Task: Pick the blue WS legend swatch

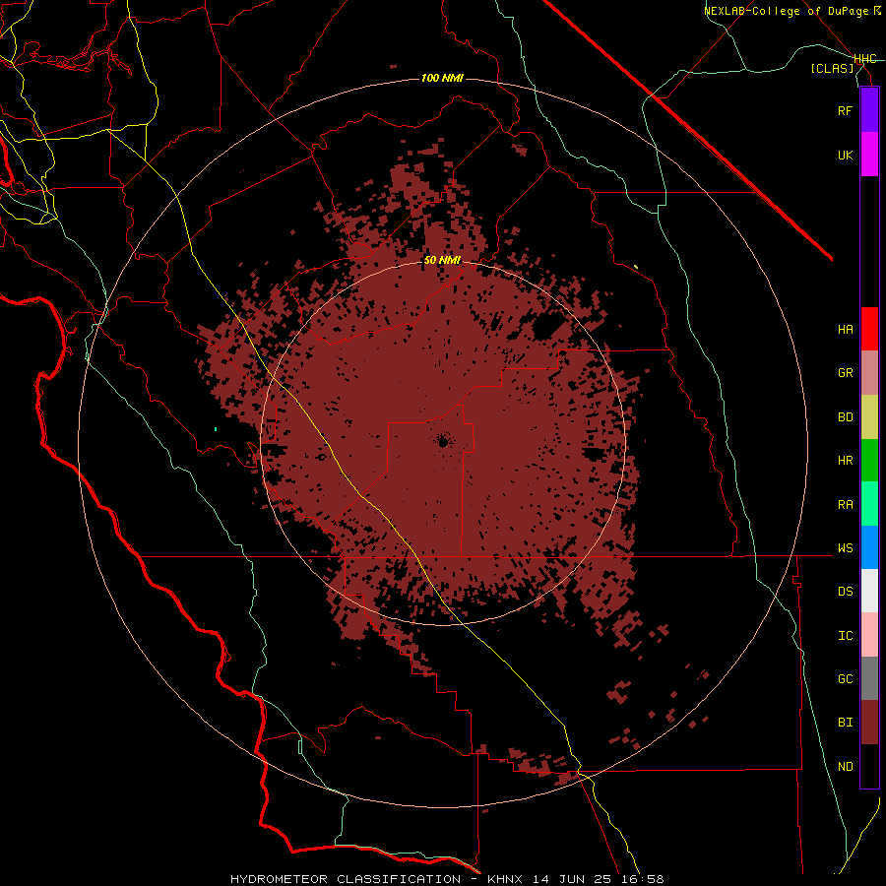Action: pos(869,547)
